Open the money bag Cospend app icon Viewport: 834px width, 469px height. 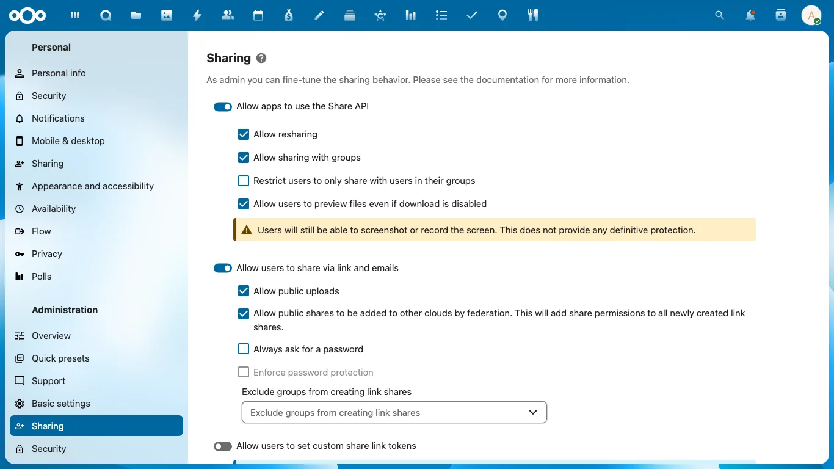click(x=289, y=15)
